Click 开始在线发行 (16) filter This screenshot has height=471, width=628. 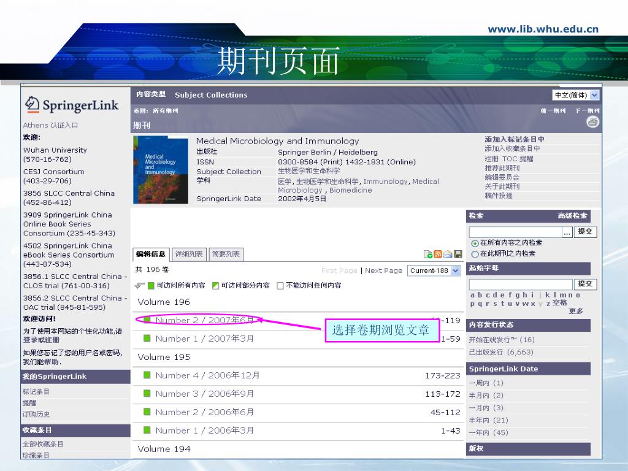(502, 340)
